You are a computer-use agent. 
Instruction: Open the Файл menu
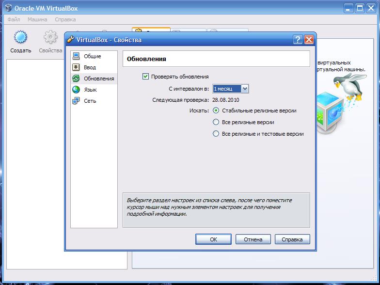(14, 19)
